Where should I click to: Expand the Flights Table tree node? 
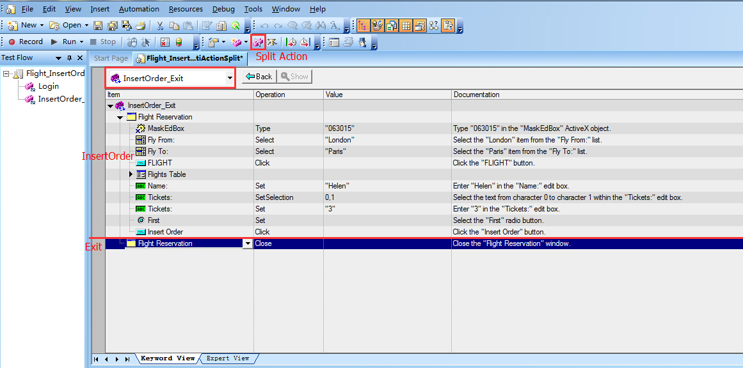tap(131, 174)
